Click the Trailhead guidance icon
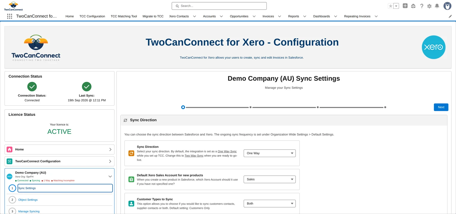 click(413, 6)
